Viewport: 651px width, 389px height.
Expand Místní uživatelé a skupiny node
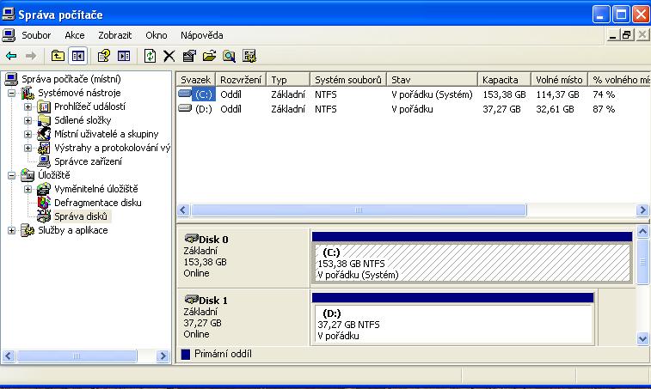[28, 134]
